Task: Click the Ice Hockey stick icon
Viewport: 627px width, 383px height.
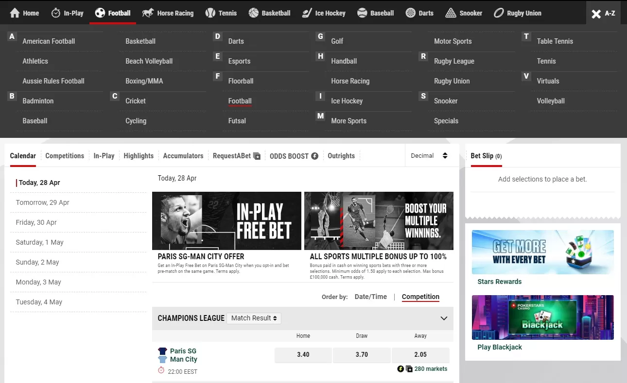Action: [x=307, y=13]
